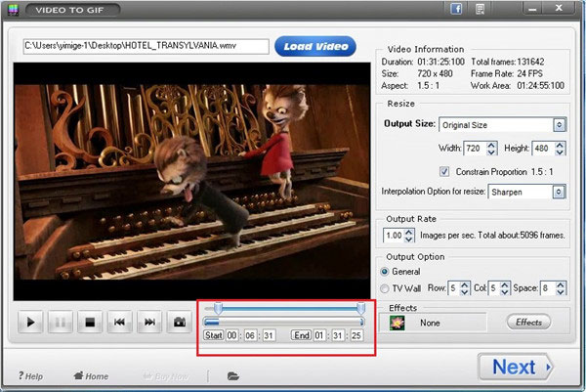Click the End button

pyautogui.click(x=301, y=335)
